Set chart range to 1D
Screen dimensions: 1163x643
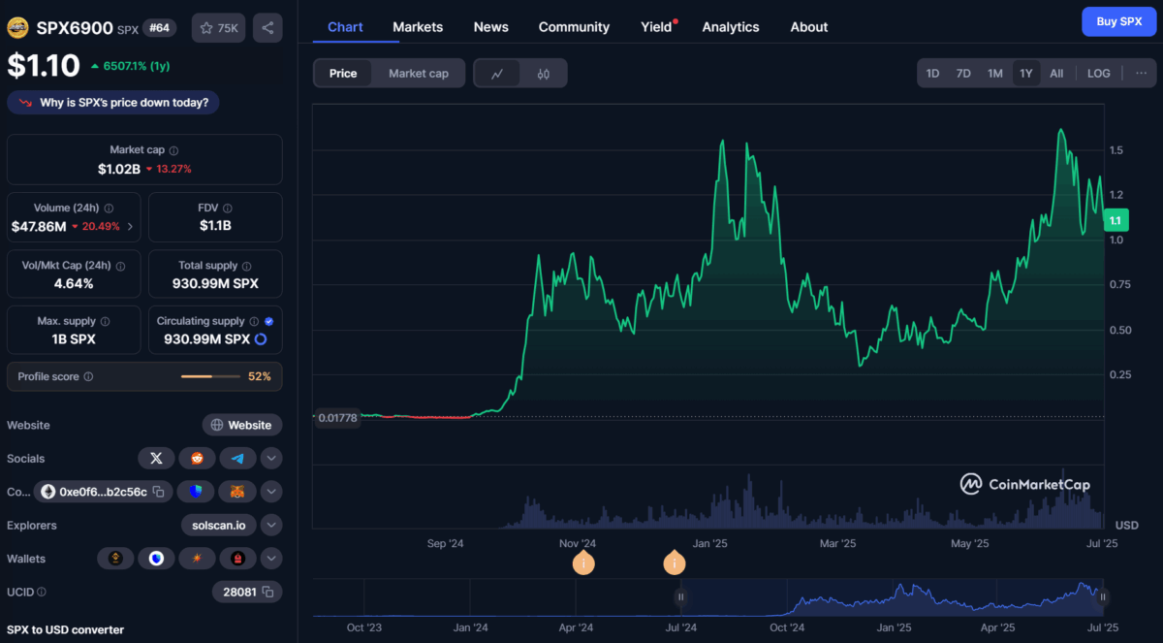click(x=932, y=74)
